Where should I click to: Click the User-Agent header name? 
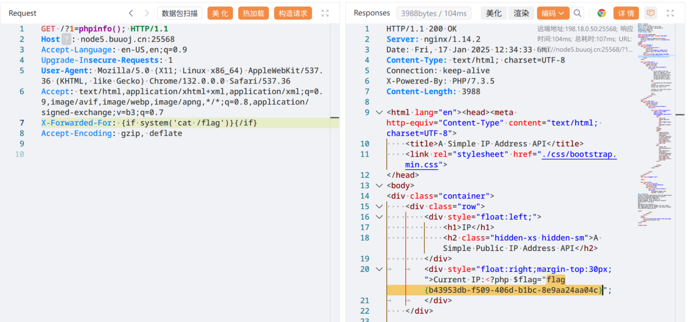65,71
